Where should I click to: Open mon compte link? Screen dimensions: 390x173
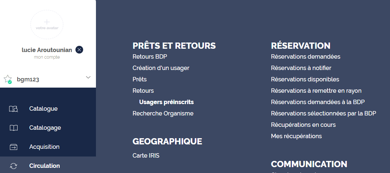tap(47, 57)
